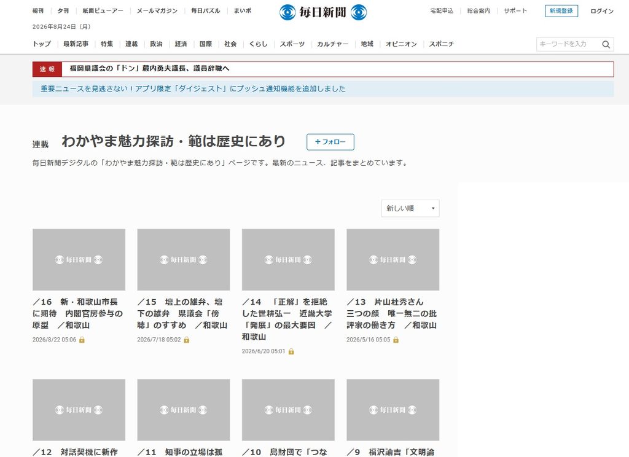Open the 夕刊 link

[x=63, y=11]
